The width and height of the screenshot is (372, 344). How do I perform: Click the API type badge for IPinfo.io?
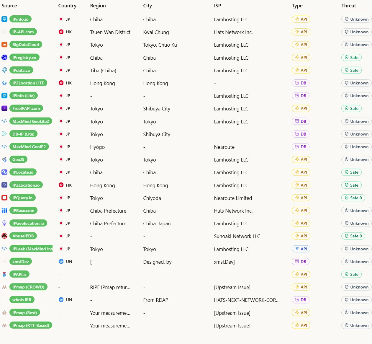click(x=301, y=19)
